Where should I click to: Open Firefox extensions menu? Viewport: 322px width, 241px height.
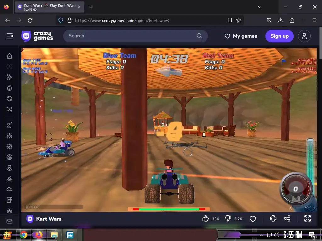coord(292,20)
